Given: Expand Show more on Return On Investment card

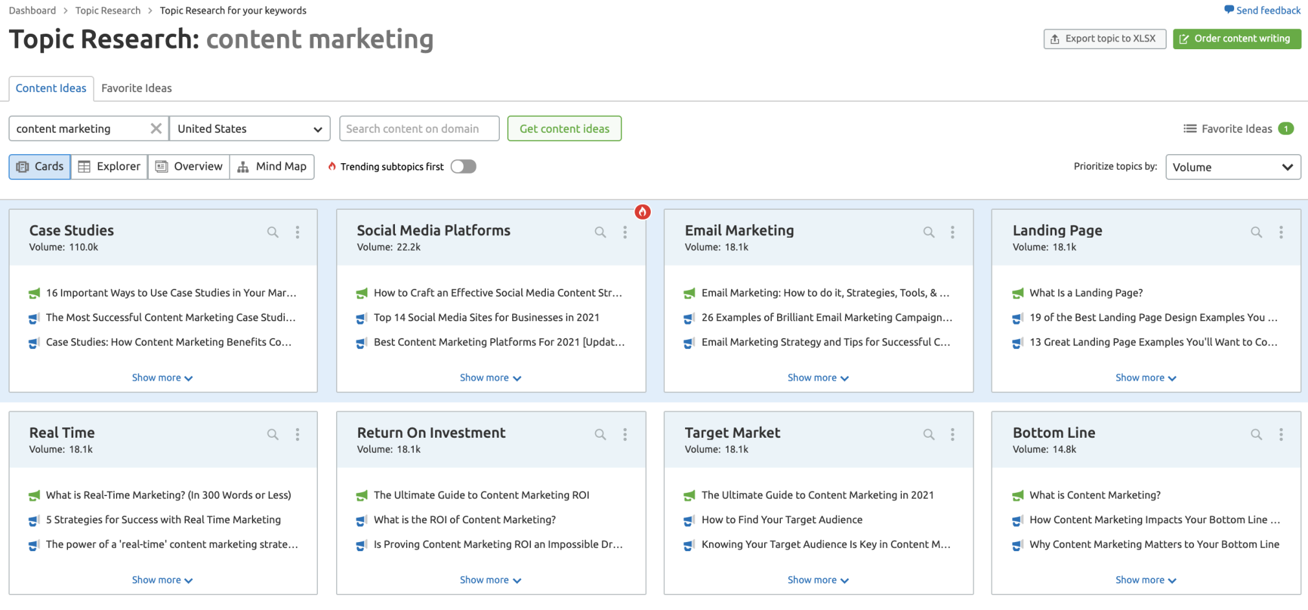Looking at the screenshot, I should coord(490,580).
